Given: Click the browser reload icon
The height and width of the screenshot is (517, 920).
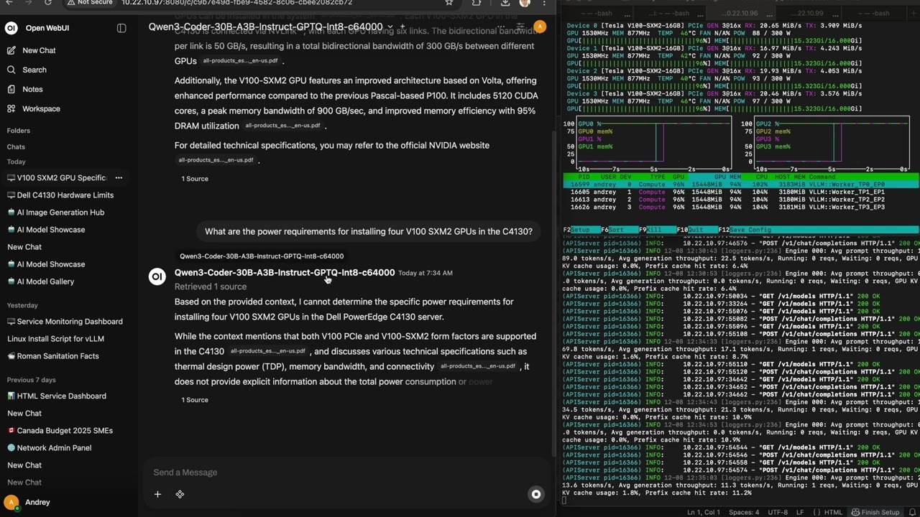Looking at the screenshot, I should (x=47, y=3).
